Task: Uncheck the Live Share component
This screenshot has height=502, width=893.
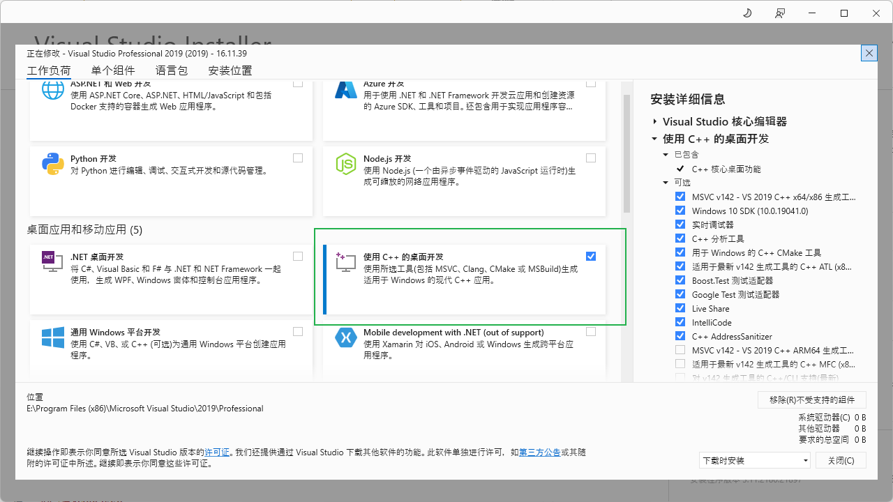Action: click(680, 308)
